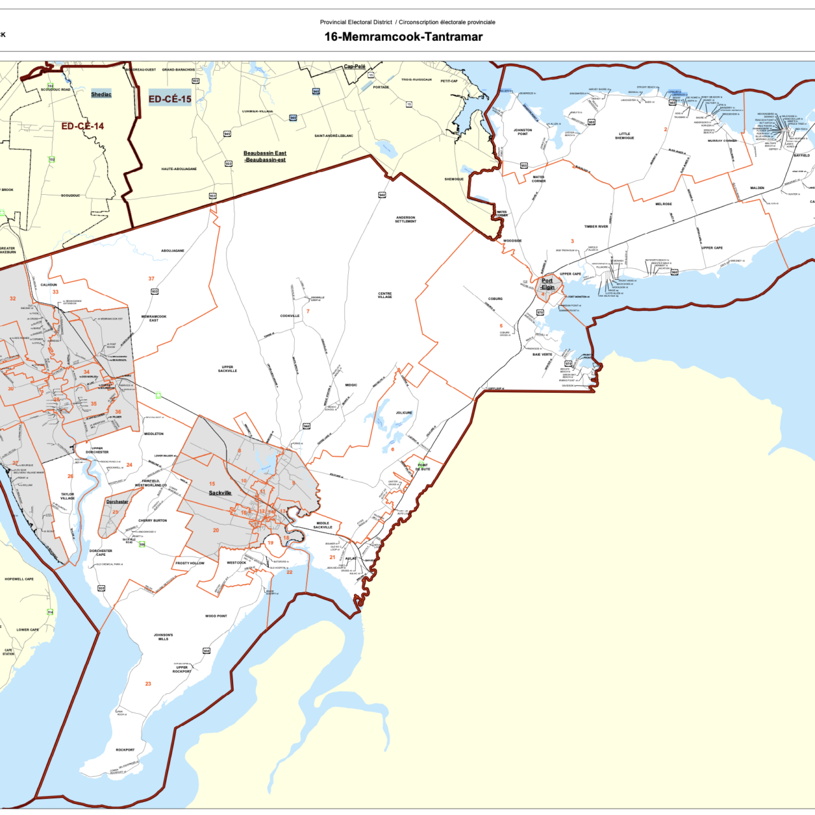Screen dimensions: 815x815
Task: Click polling division number 37
Action: (x=152, y=279)
